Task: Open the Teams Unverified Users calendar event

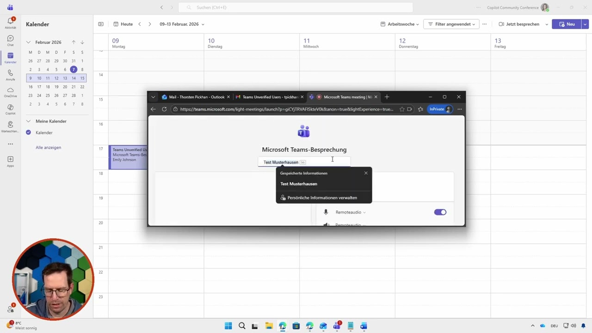Action: pyautogui.click(x=128, y=157)
